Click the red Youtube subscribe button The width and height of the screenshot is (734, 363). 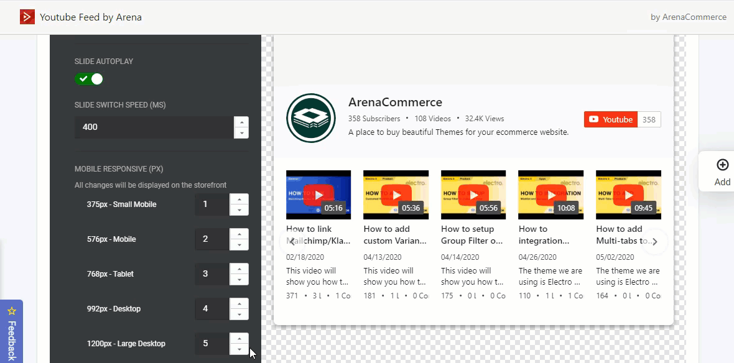point(611,119)
